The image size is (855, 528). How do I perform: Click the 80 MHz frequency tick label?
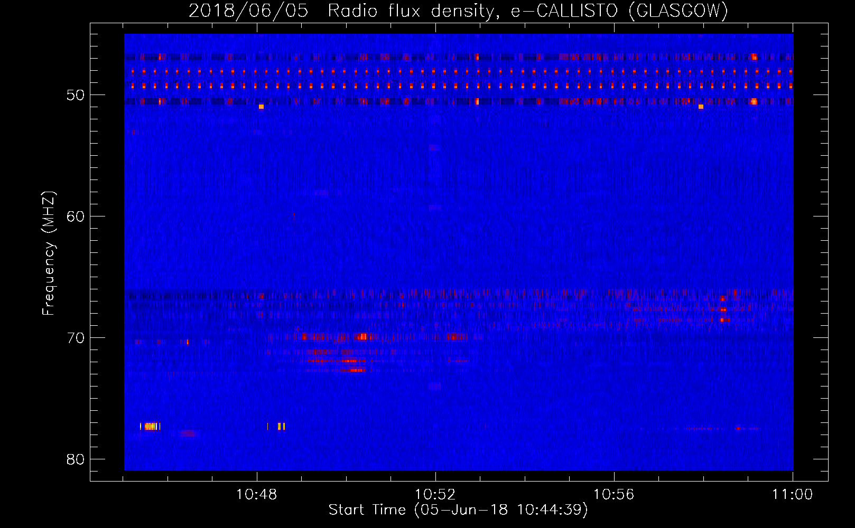pos(76,459)
